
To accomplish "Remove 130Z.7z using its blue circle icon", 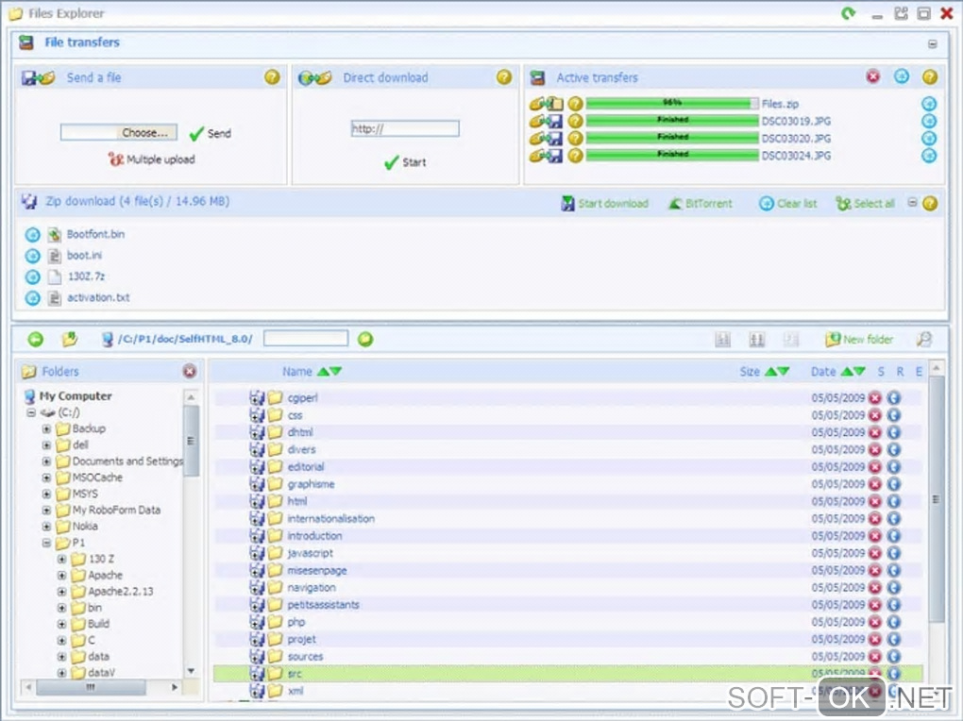I will click(32, 277).
